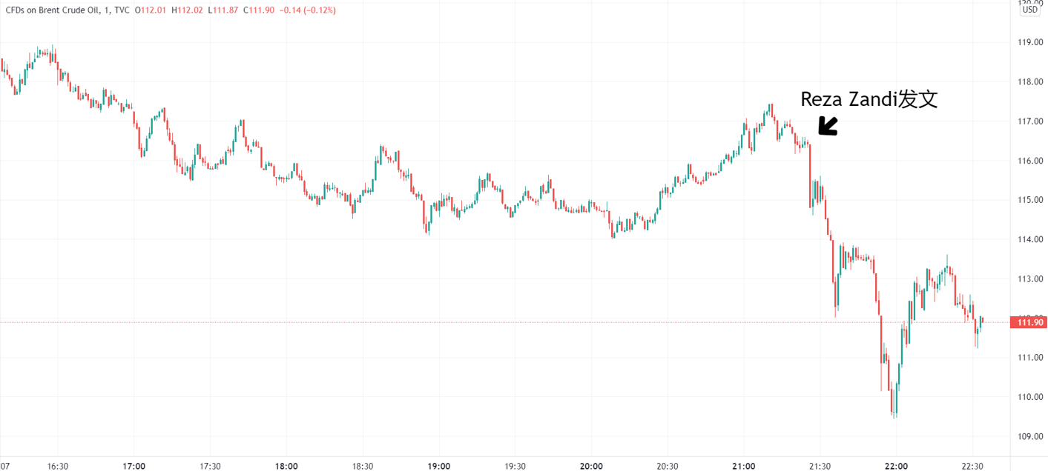Click the 17:00 label on the time axis
Screen dimensions: 1048x471
(134, 467)
